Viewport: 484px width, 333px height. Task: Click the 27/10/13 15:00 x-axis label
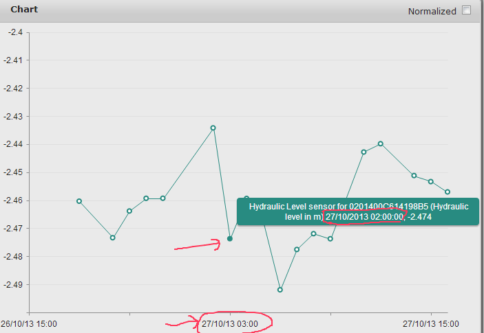(430, 324)
